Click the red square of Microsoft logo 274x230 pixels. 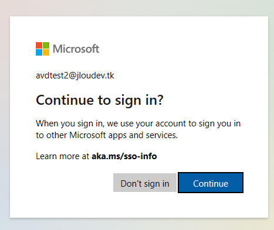click(x=39, y=45)
